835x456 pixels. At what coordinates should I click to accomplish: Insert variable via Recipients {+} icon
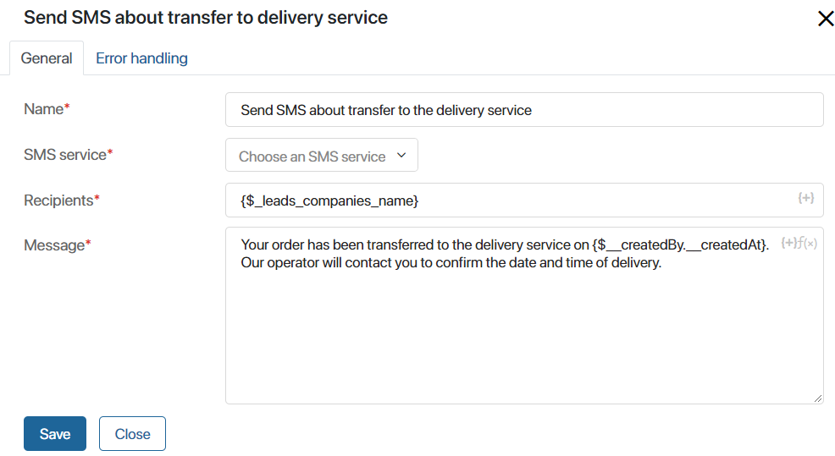coord(805,198)
